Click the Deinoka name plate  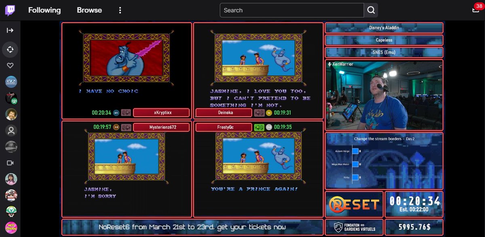224,113
